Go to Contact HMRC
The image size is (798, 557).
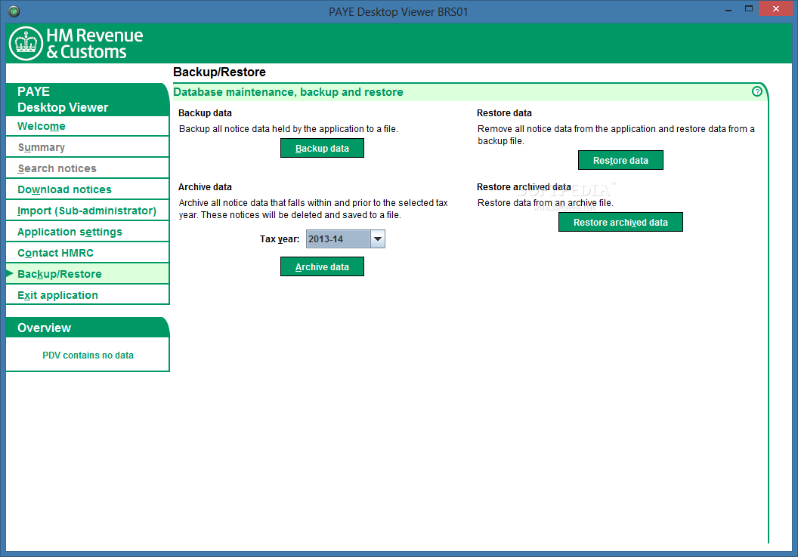88,253
